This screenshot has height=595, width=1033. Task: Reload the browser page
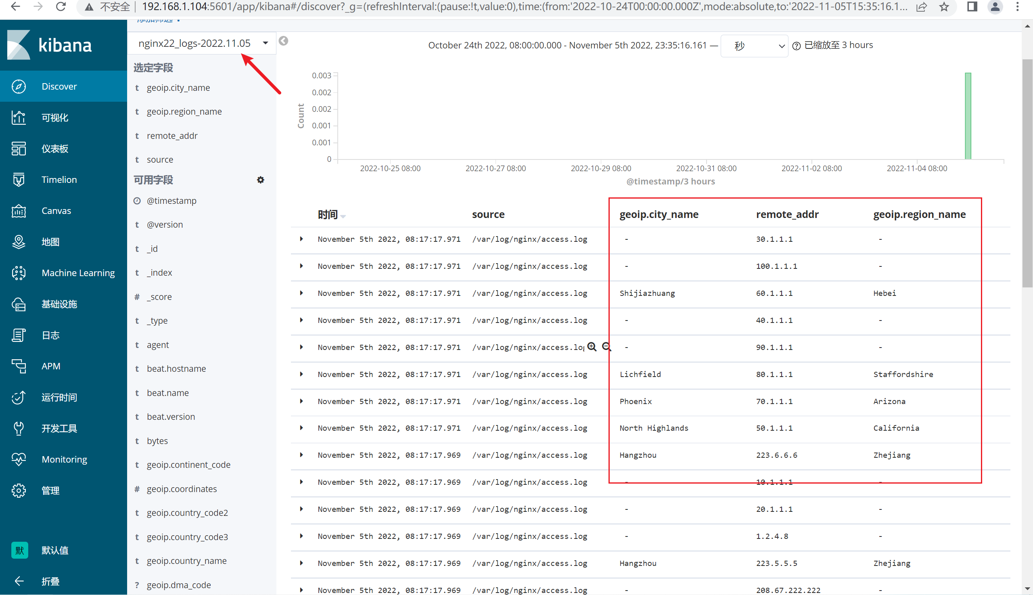(61, 7)
